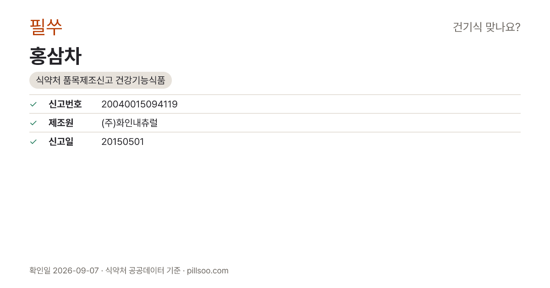Click report number 20040015094119
The width and height of the screenshot is (550, 288).
[x=139, y=104]
